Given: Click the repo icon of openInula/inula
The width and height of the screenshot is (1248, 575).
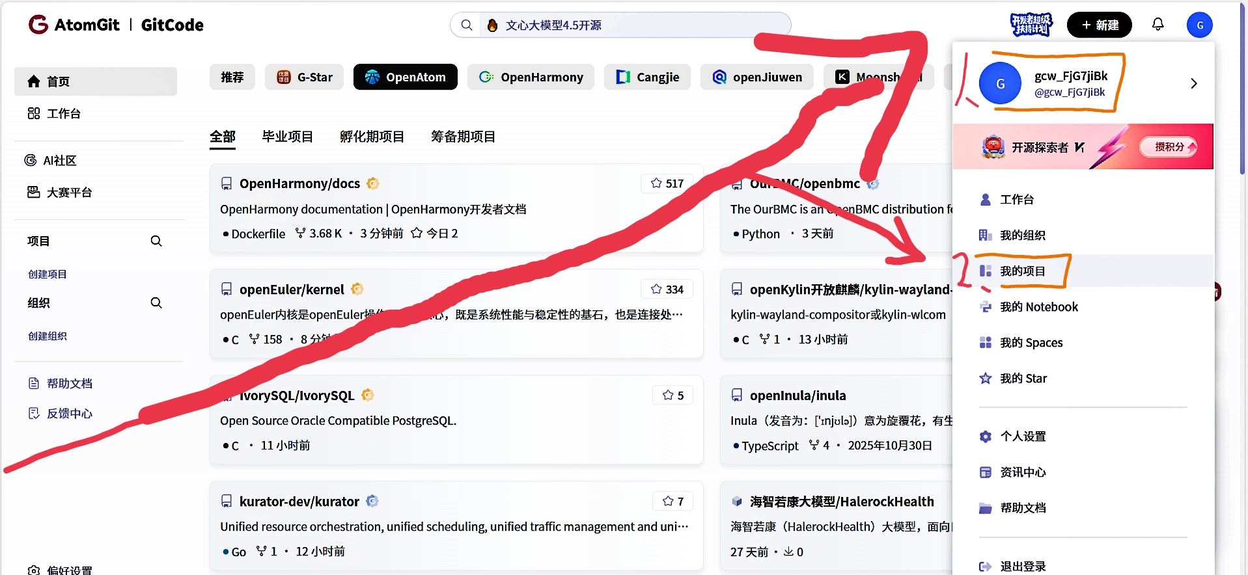Looking at the screenshot, I should click(737, 395).
